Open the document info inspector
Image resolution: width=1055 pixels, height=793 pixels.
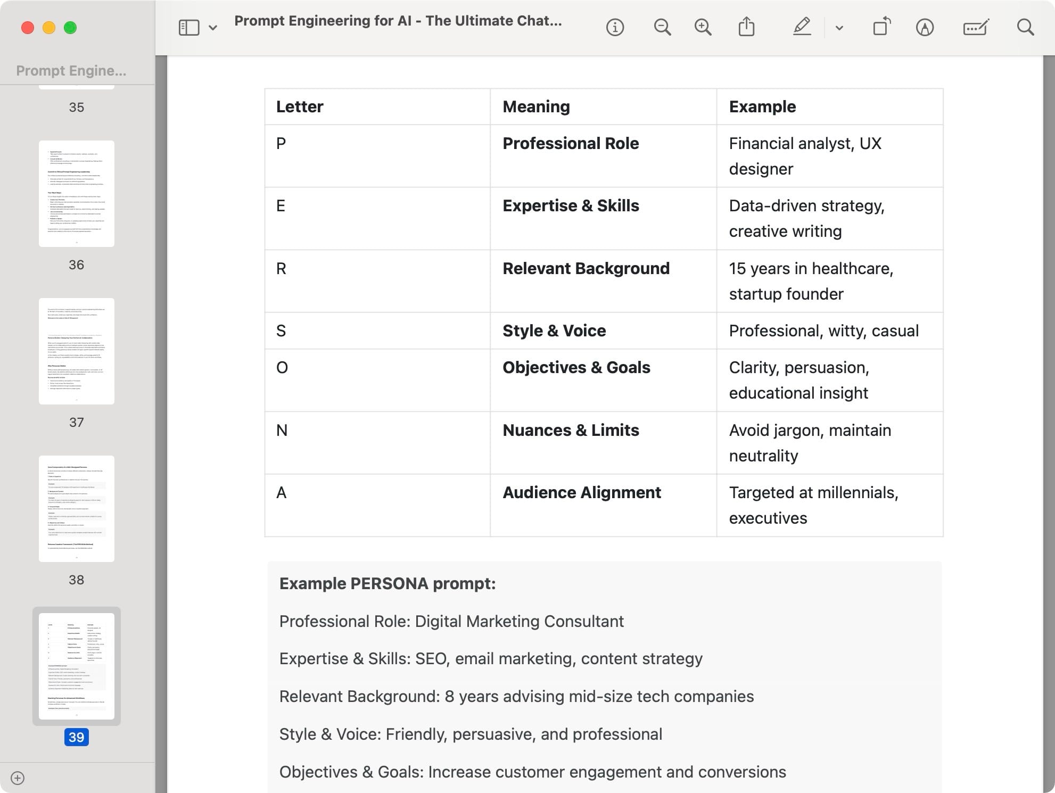tap(615, 27)
